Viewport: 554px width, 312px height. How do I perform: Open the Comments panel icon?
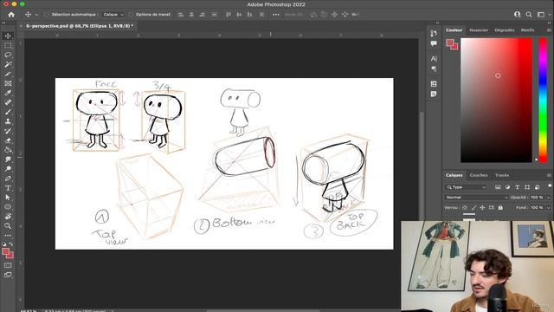click(434, 43)
